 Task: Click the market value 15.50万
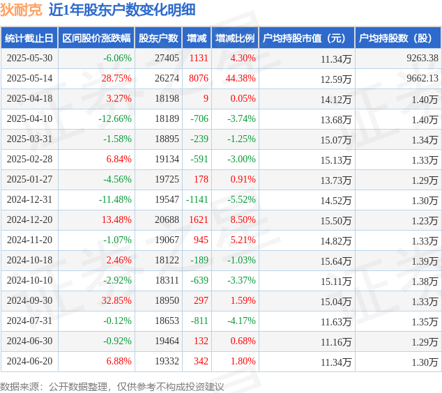pyautogui.click(x=336, y=221)
